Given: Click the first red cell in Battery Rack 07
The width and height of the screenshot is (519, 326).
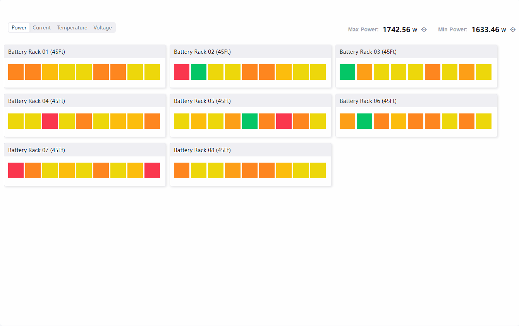Looking at the screenshot, I should pyautogui.click(x=16, y=170).
